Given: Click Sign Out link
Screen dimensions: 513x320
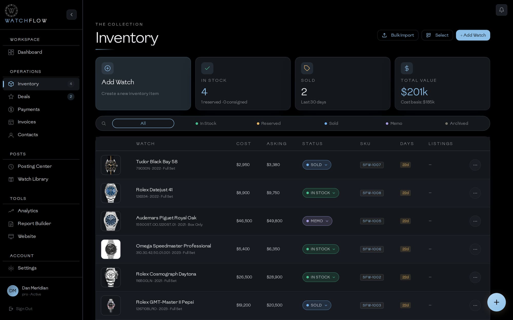Looking at the screenshot, I should pos(21,309).
